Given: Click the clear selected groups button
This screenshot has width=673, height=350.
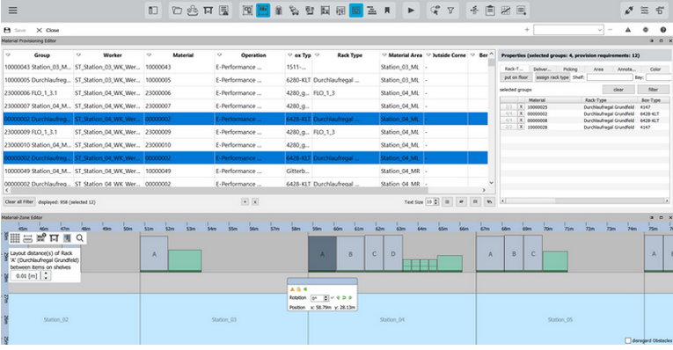Looking at the screenshot, I should 618,89.
